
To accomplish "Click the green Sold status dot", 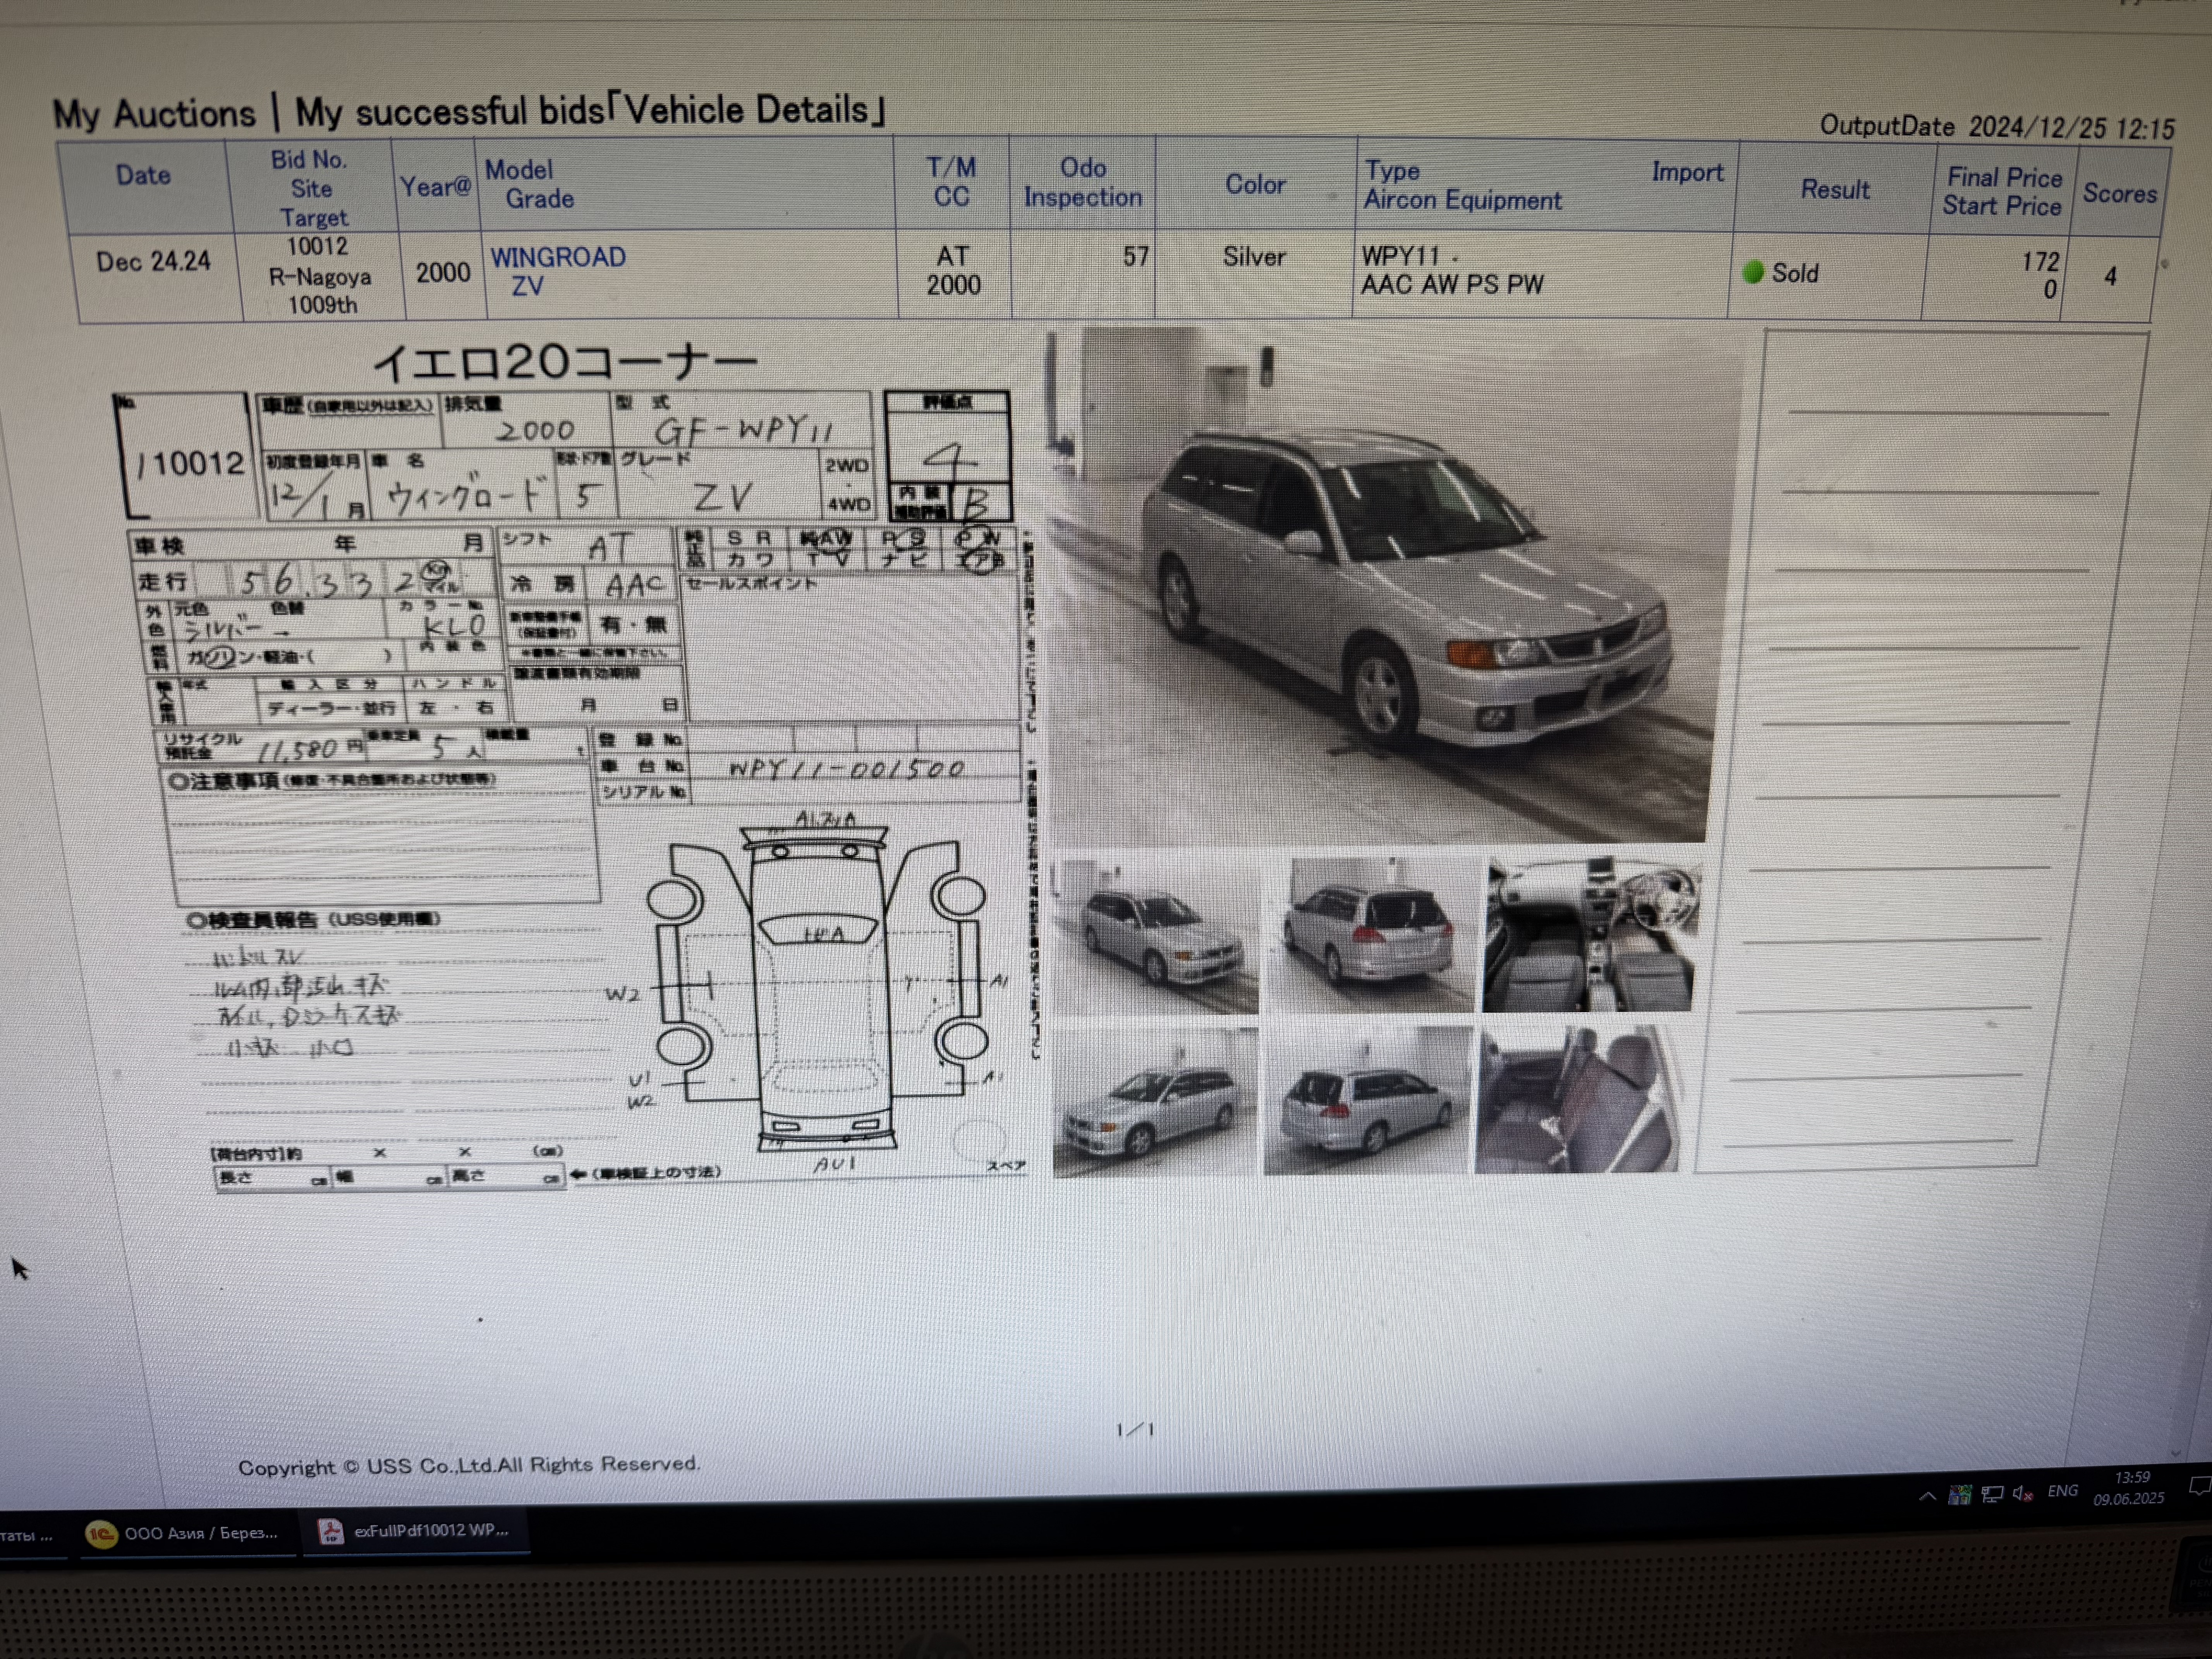I will 1753,272.
